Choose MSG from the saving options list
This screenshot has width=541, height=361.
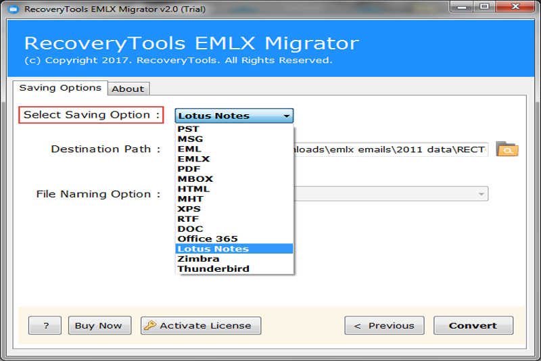(x=234, y=139)
